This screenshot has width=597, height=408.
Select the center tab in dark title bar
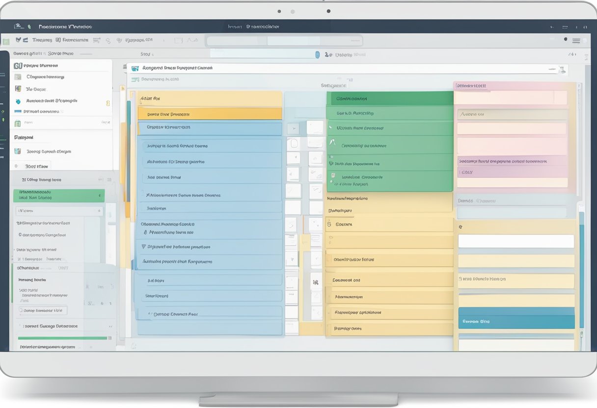click(253, 26)
